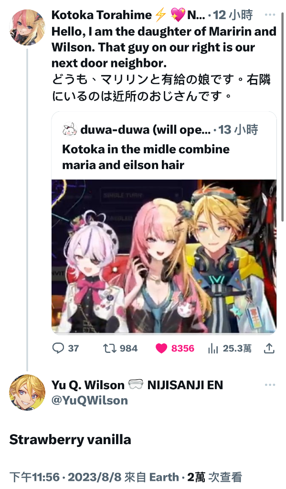This screenshot has width=286, height=489.
Task: Tap the 13 小時 timestamp in quoted tweet
Action: click(238, 129)
